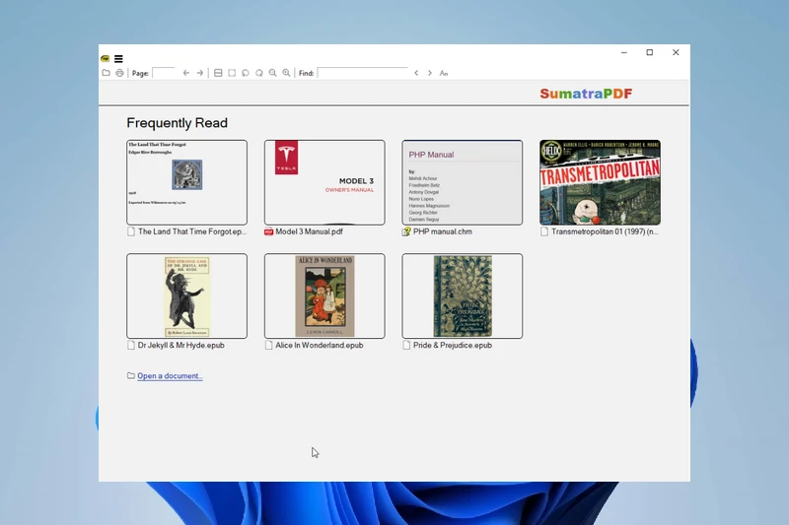Click 'Transmetropolitan 01 (1997)' filename

pos(605,231)
